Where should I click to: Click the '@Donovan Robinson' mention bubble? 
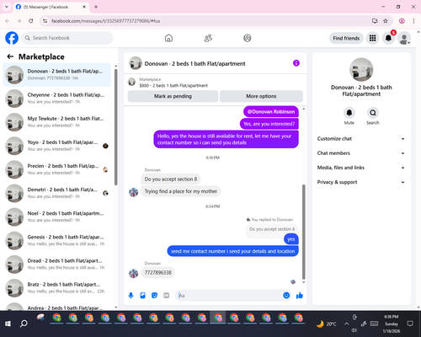pyautogui.click(x=271, y=111)
